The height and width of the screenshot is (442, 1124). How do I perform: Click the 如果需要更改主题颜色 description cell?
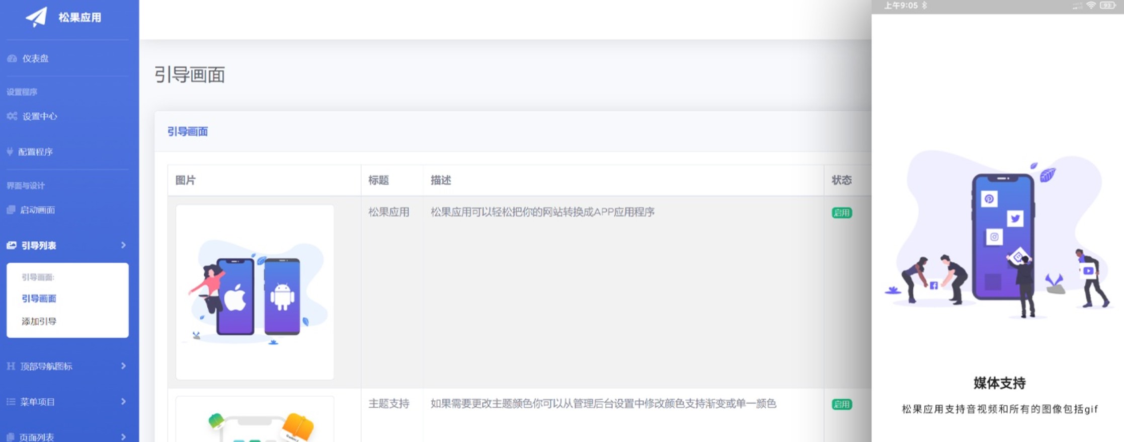pos(603,403)
